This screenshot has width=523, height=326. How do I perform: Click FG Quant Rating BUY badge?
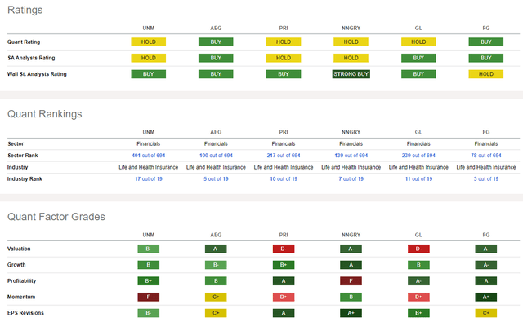(x=486, y=42)
